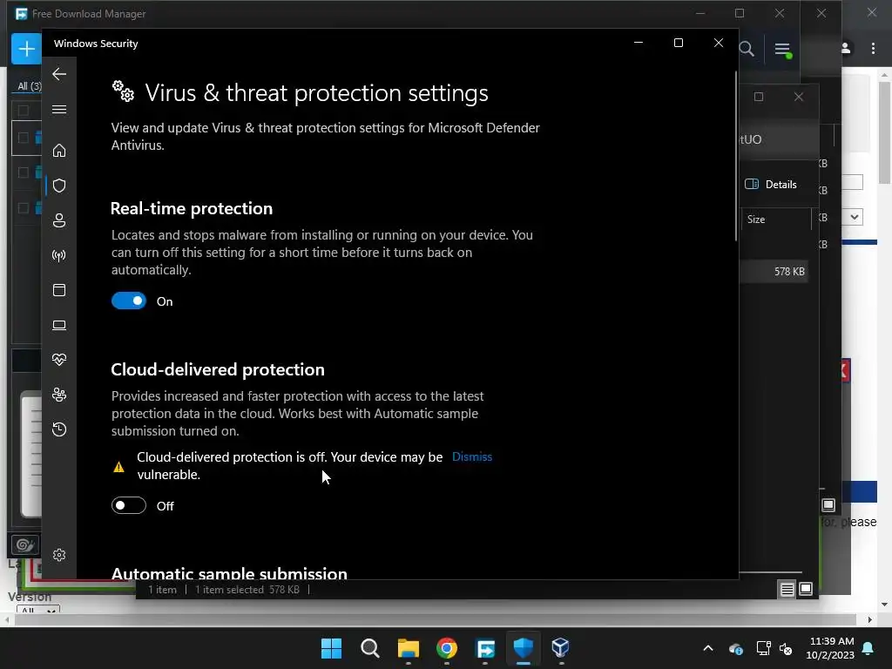
Task: Open App & browser control window icon
Action: tap(59, 290)
